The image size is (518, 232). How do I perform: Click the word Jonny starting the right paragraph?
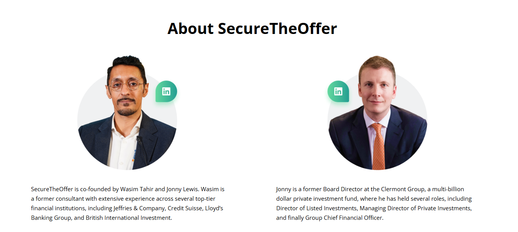coord(283,189)
